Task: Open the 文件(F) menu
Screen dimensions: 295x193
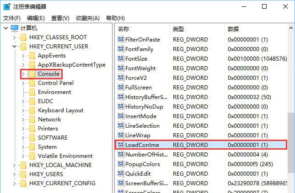Action: click(x=12, y=18)
